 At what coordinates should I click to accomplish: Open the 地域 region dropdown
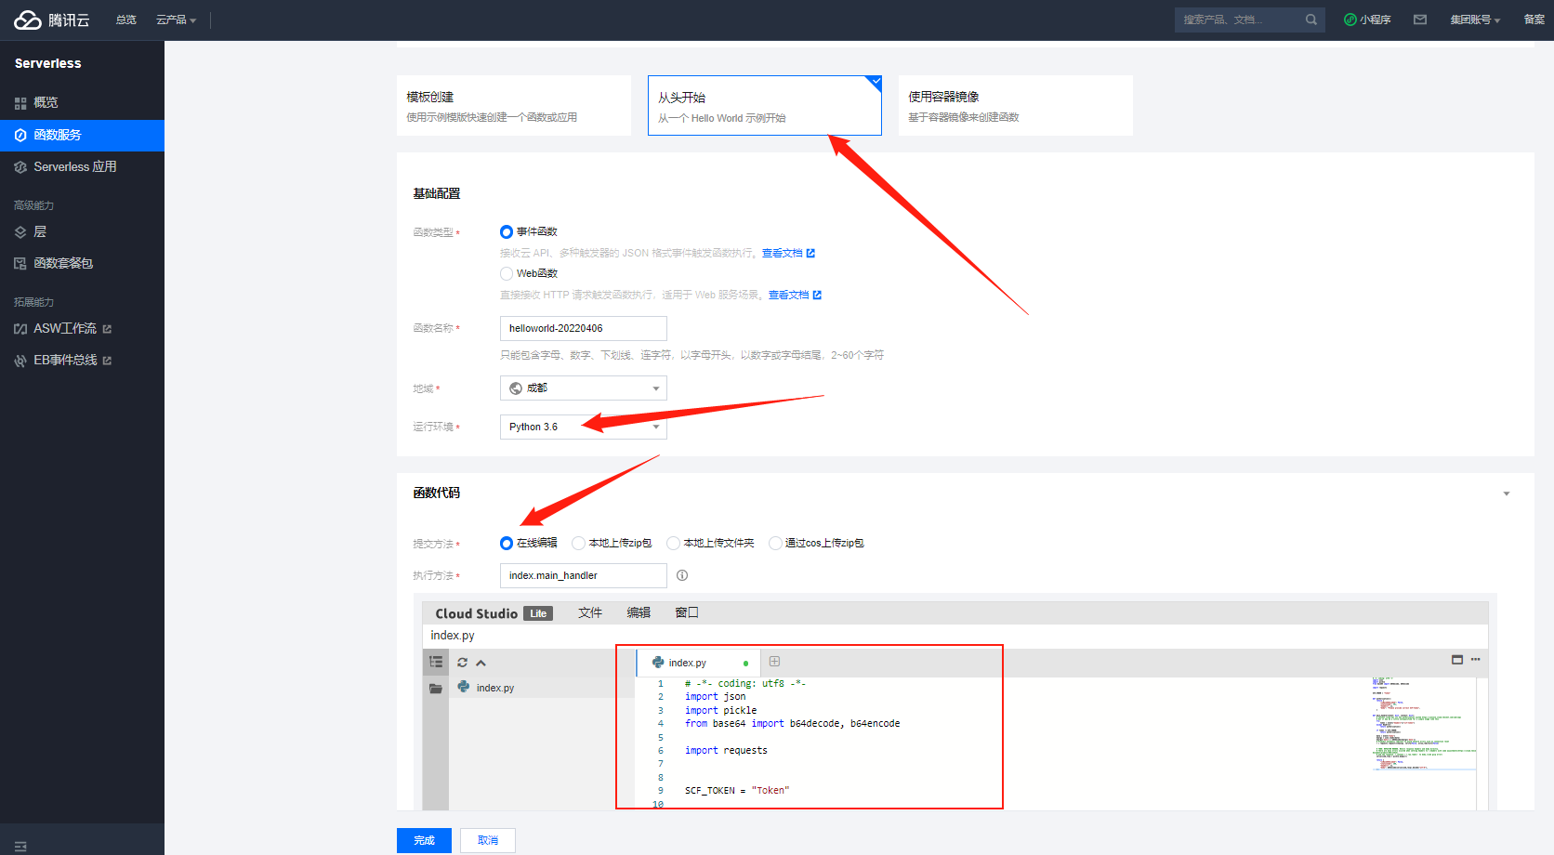click(x=584, y=388)
